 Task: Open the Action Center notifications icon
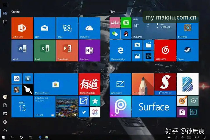204,137
